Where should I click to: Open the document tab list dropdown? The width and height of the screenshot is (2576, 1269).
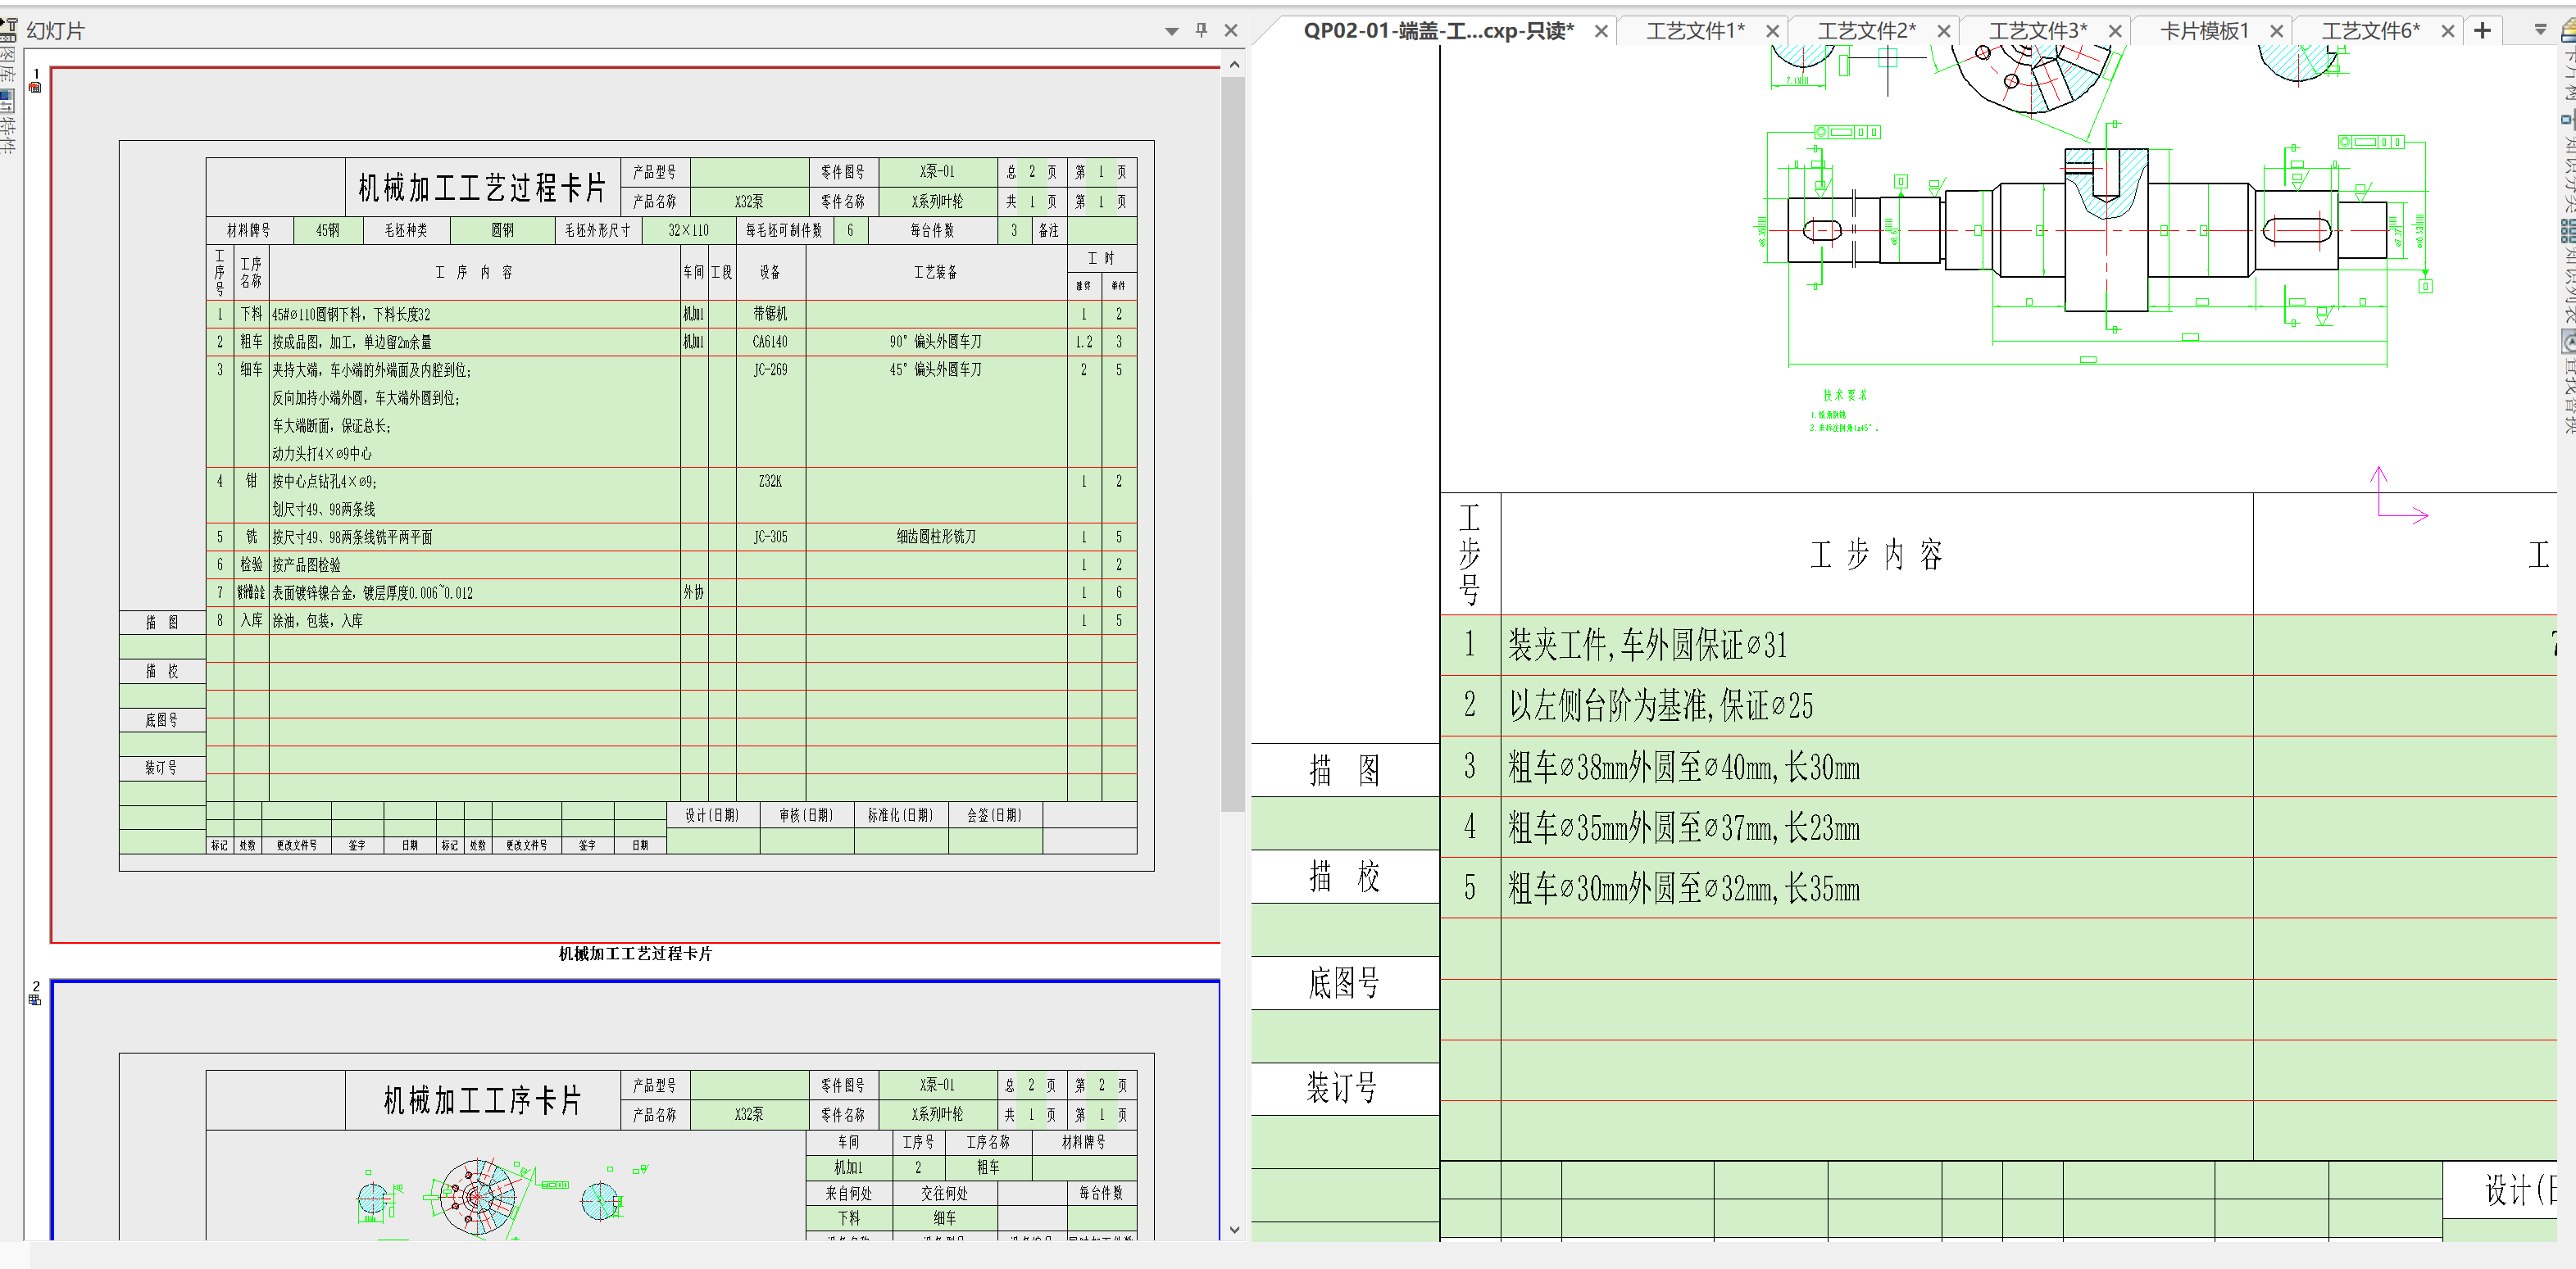coord(2540,30)
